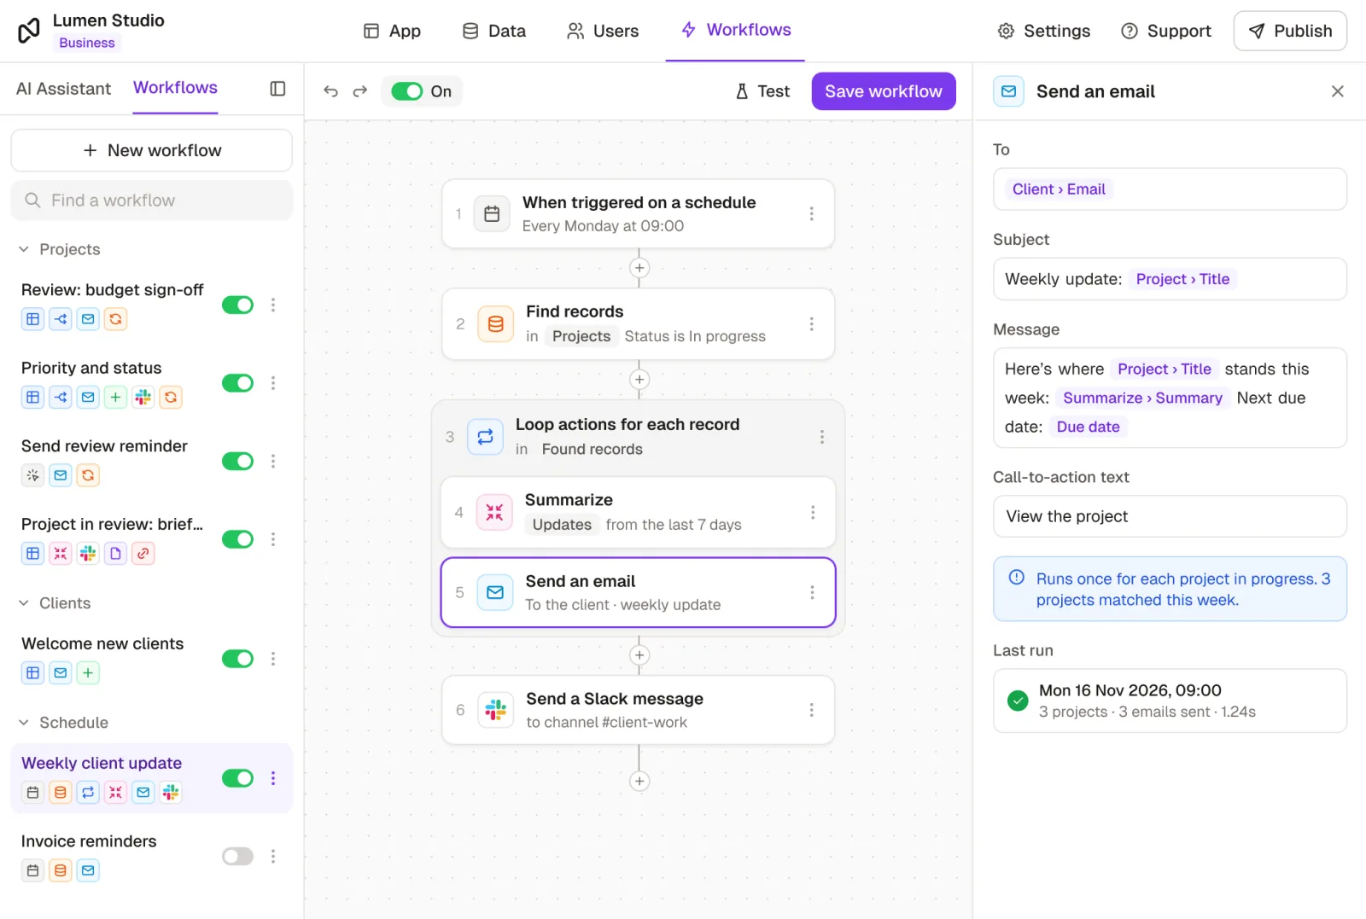Click the envelope icon on Send an email step

495,592
